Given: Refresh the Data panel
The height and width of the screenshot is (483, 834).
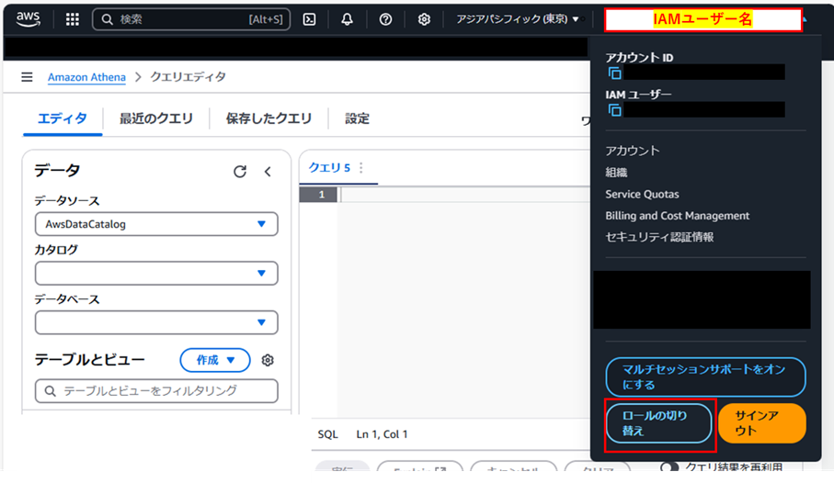Looking at the screenshot, I should 240,172.
